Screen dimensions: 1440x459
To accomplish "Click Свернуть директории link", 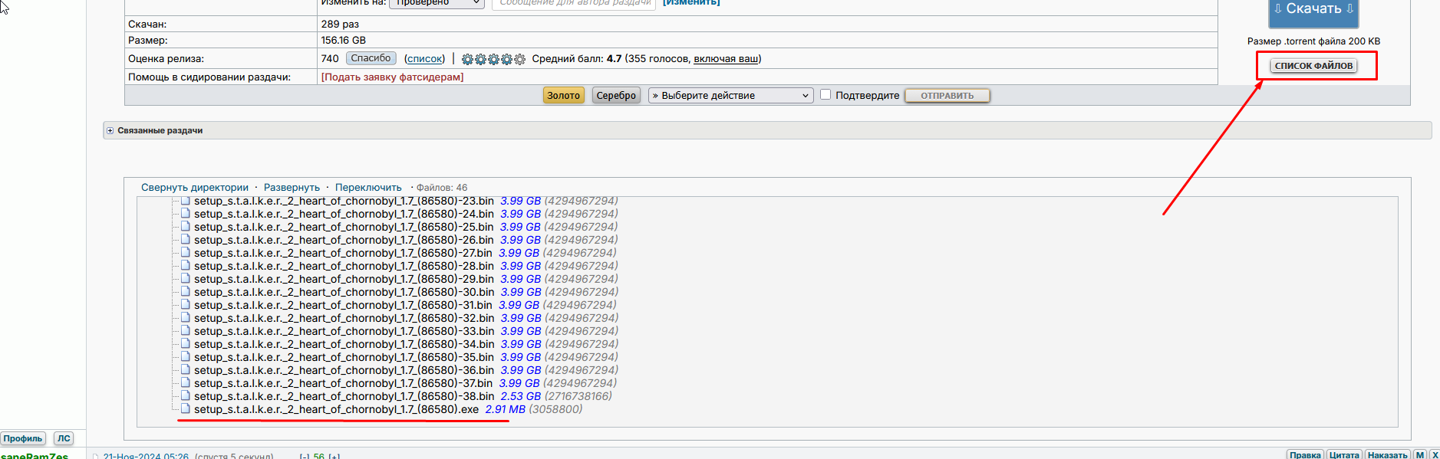I will point(195,188).
